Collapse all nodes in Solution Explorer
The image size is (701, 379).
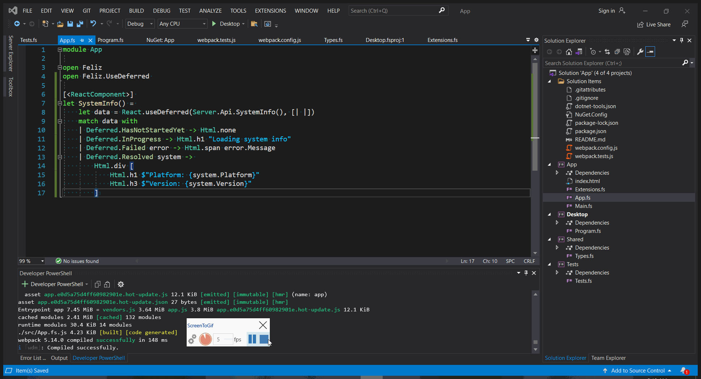click(x=618, y=51)
